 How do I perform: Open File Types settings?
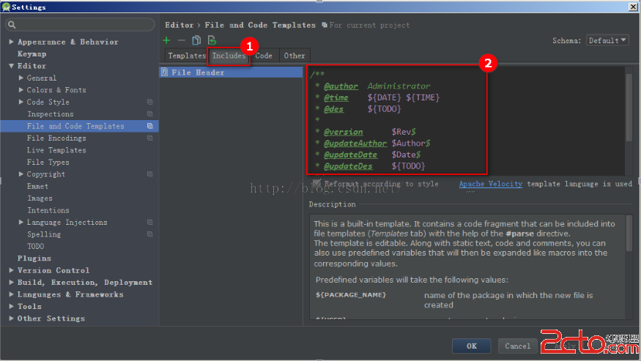point(48,162)
